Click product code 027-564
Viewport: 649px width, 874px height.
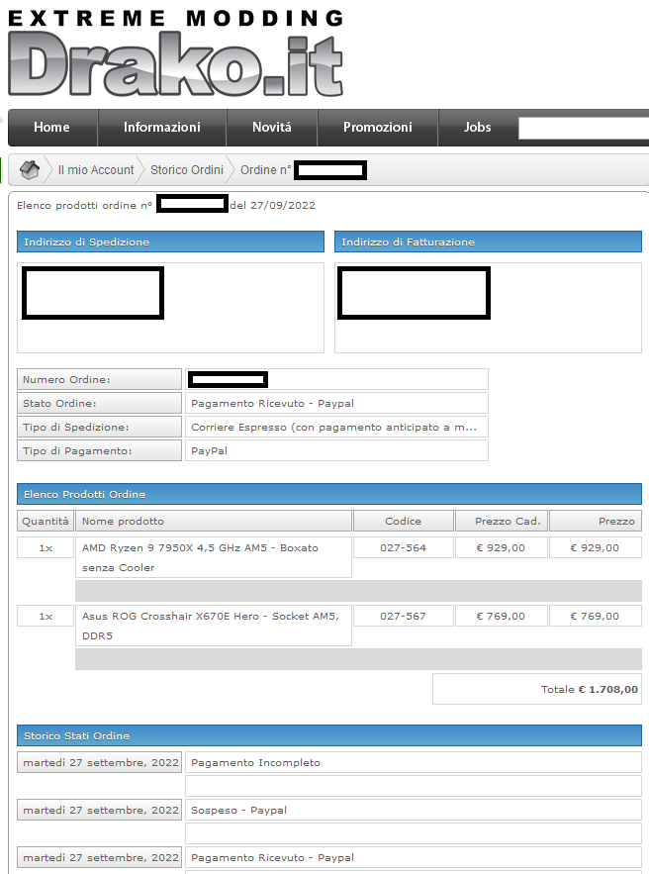(404, 548)
